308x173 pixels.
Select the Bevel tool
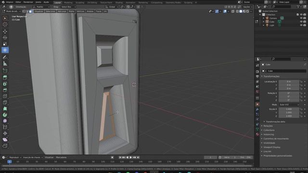[5, 90]
